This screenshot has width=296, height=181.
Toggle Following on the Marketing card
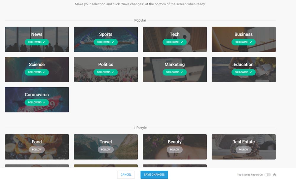175,72
